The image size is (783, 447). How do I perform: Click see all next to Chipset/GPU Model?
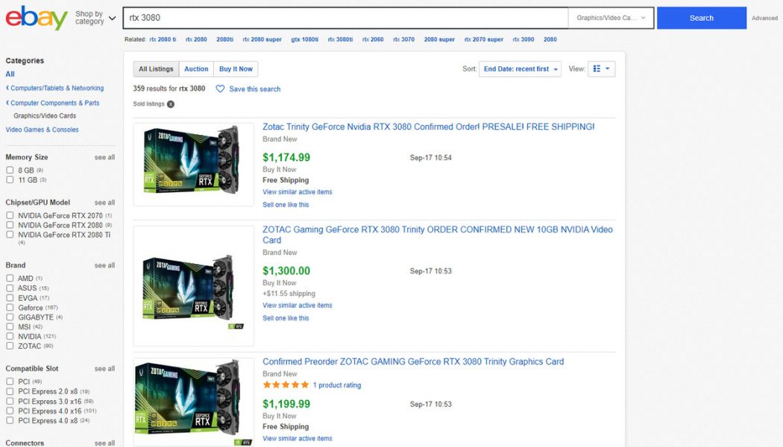(x=104, y=202)
